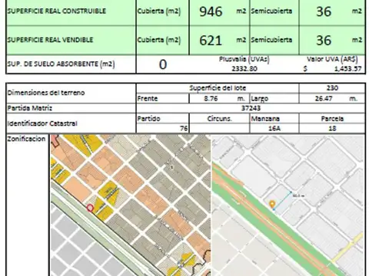Select the 8.76 frente value

pos(211,99)
